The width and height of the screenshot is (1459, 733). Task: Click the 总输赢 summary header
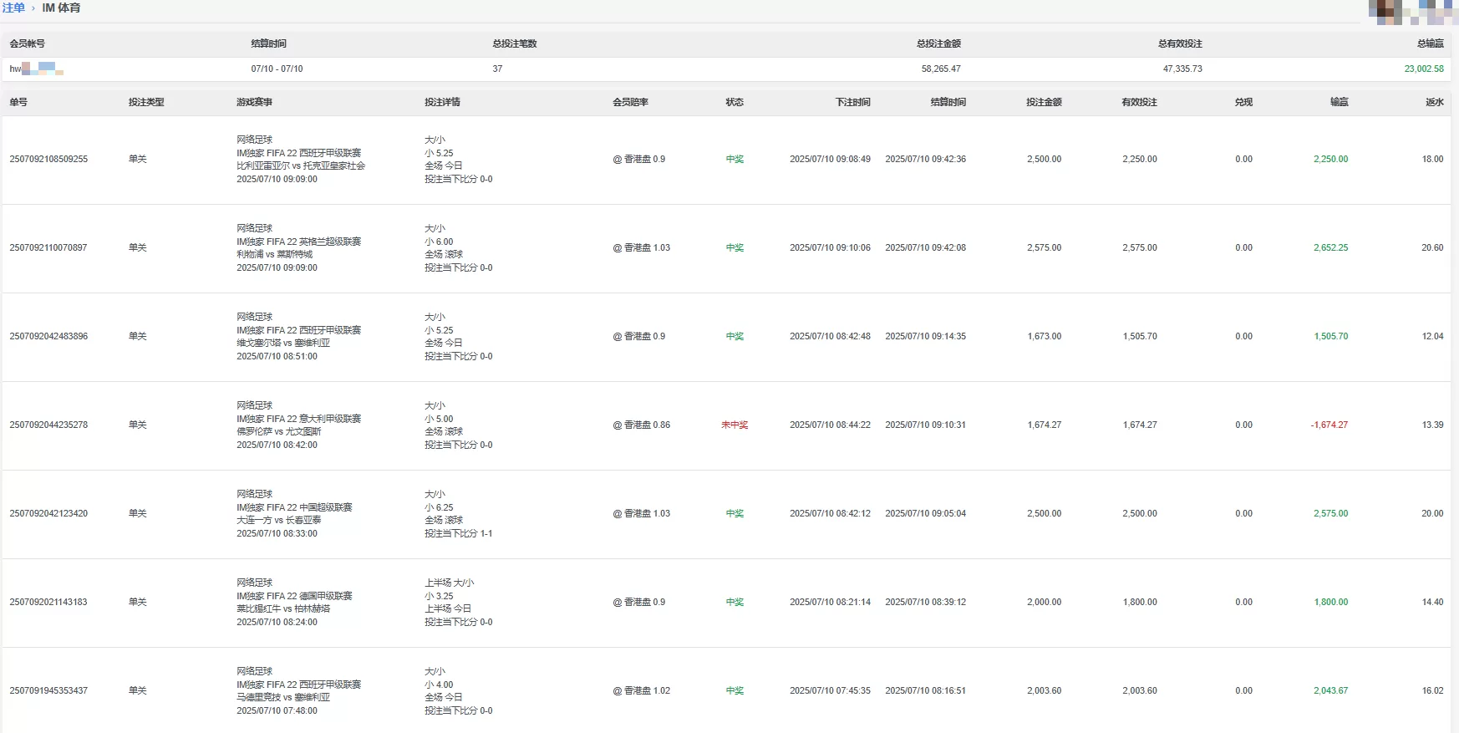[1430, 43]
